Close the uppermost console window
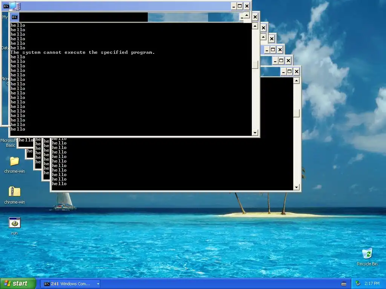Viewport: 386px width, 289px height. click(247, 6)
